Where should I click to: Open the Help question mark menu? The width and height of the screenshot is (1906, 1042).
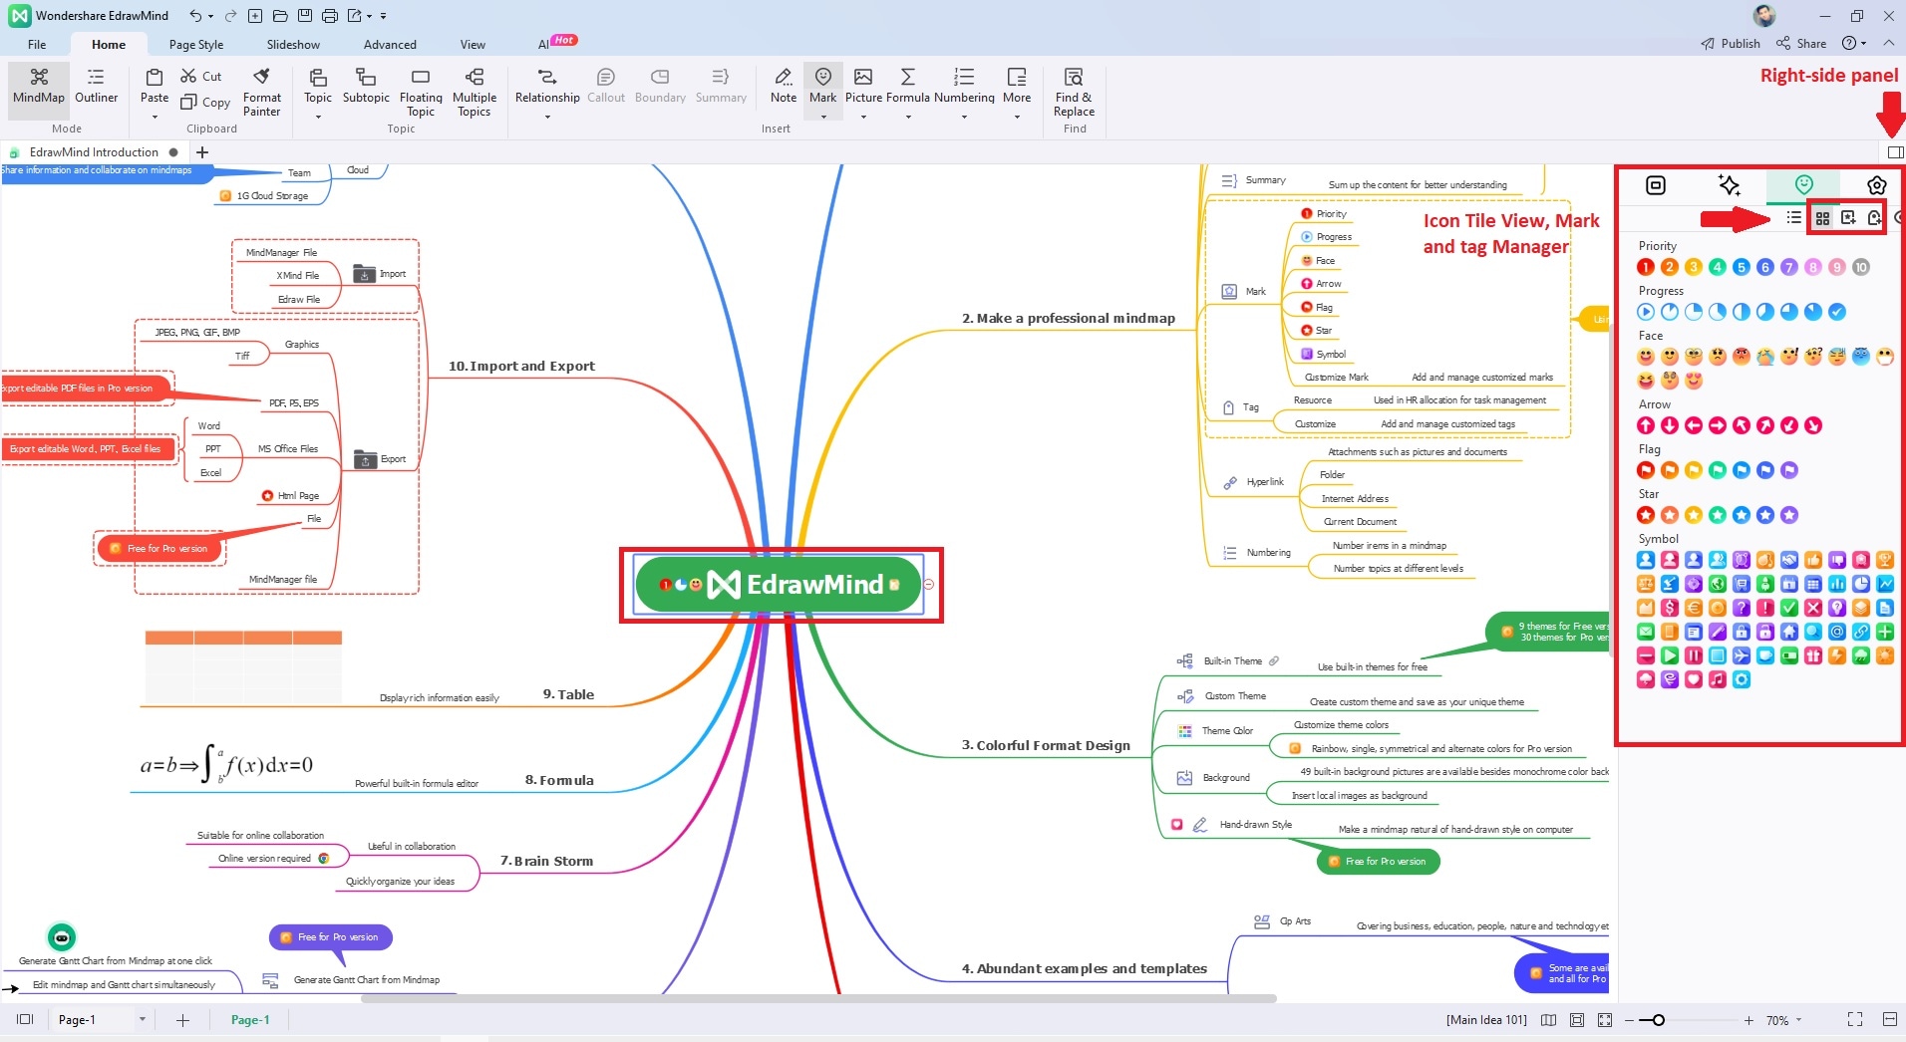tap(1854, 44)
